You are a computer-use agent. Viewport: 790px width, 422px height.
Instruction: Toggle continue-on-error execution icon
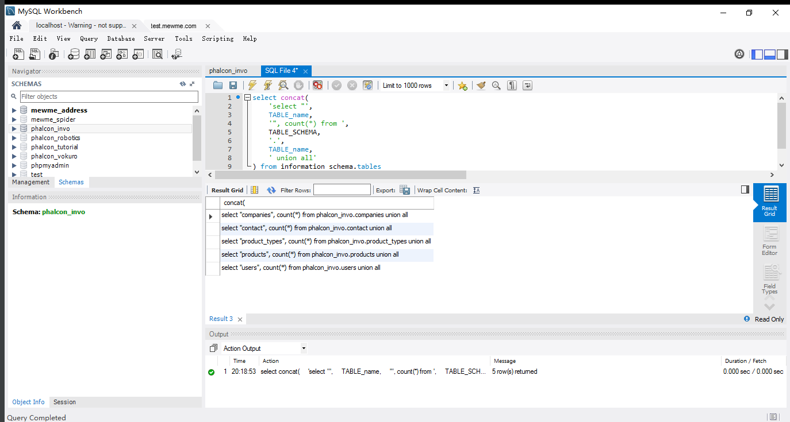tap(318, 86)
